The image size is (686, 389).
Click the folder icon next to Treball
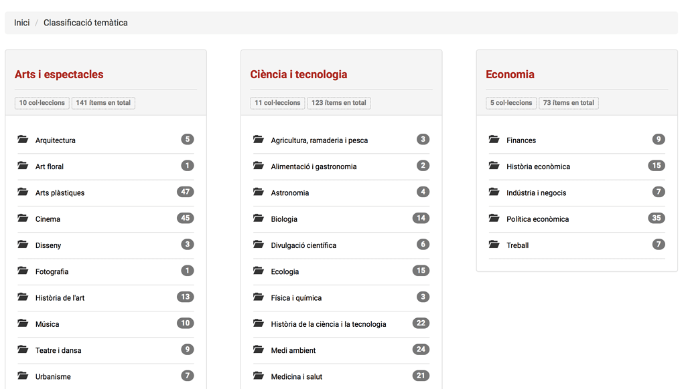click(494, 245)
